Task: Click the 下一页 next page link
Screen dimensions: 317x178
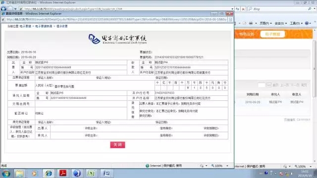Action: pos(295,85)
